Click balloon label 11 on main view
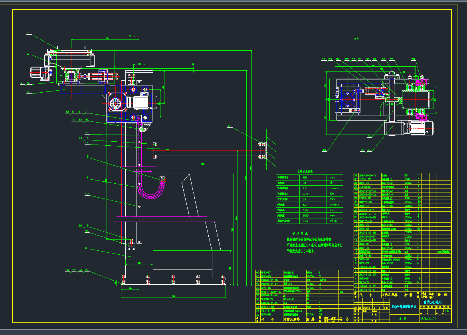The width and height of the screenshot is (467, 335). [87, 133]
